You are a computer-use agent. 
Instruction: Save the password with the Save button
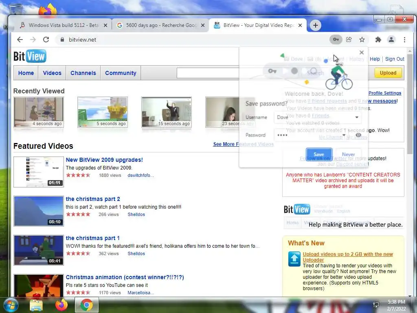coord(319,154)
